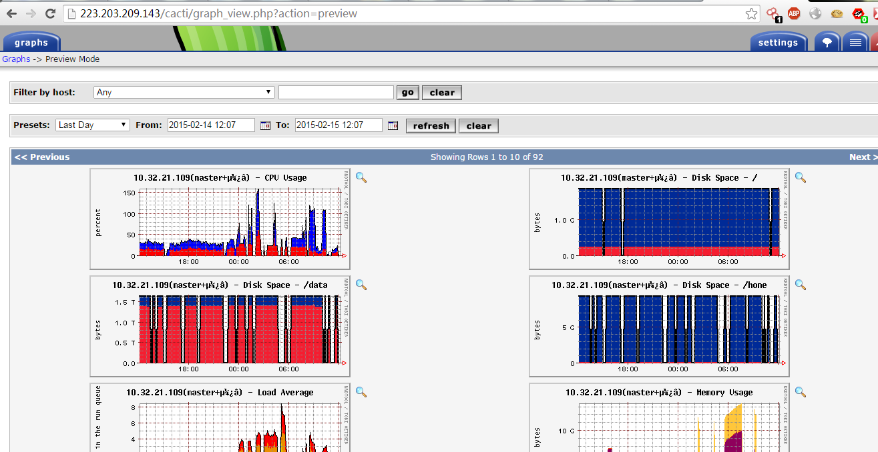Zoom the Load Average graph via magnifier
This screenshot has height=452, width=878.
(x=361, y=392)
